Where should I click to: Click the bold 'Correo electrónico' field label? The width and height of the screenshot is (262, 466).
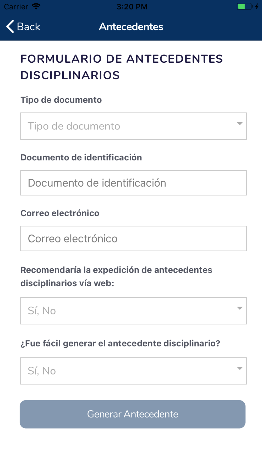click(60, 213)
